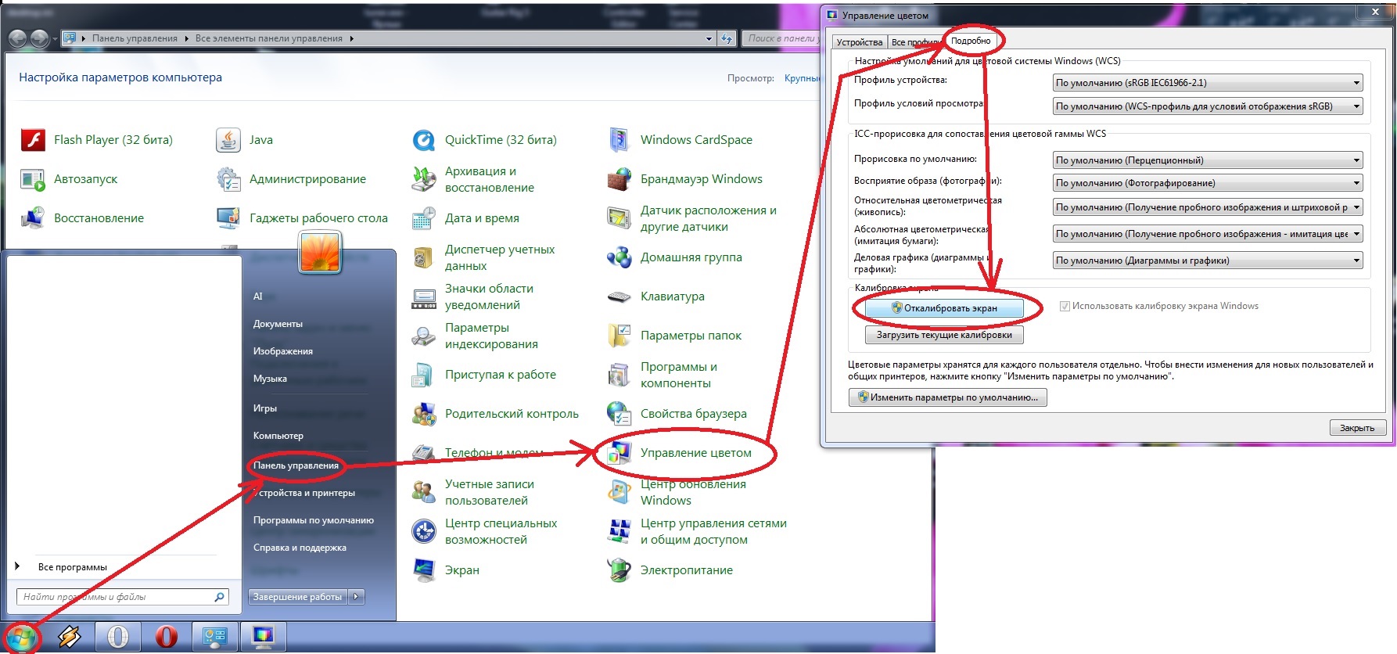
Task: Click the user account picture in Start menu
Action: coord(320,252)
